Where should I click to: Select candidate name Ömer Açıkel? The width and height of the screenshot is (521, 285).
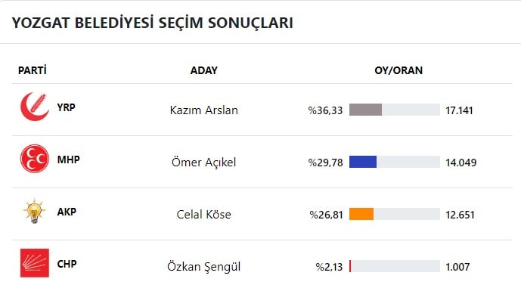(203, 162)
